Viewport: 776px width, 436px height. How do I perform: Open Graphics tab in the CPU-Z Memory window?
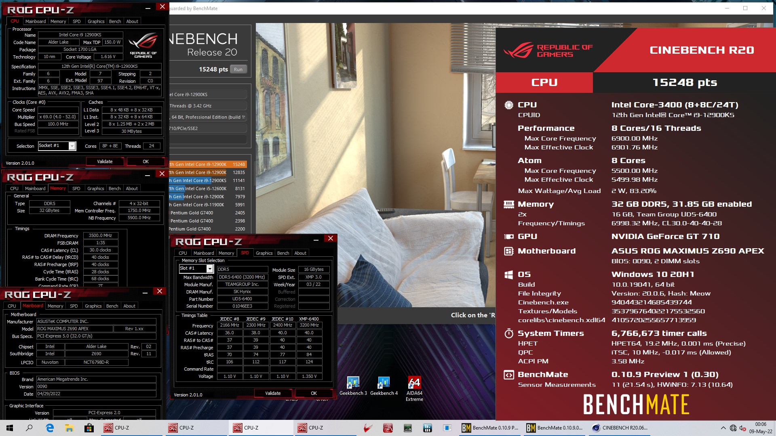[x=96, y=189]
